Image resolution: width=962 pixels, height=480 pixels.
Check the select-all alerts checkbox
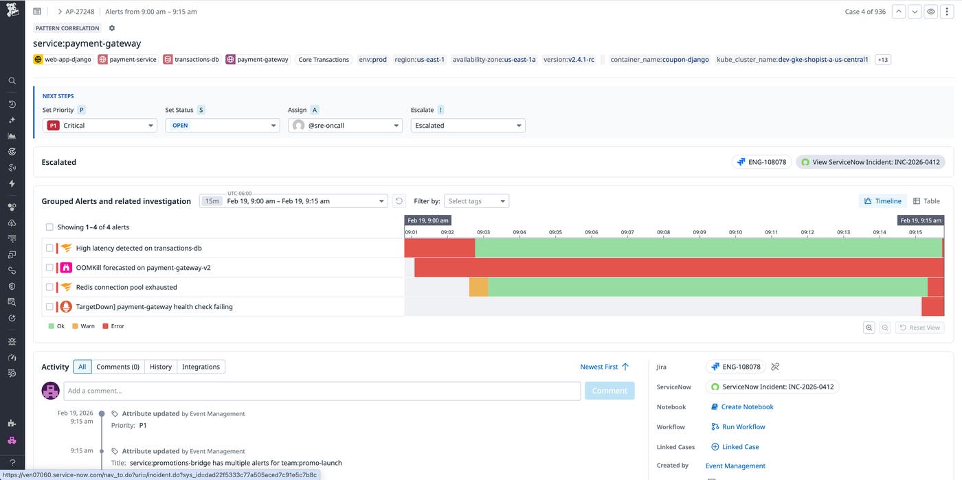pos(49,227)
